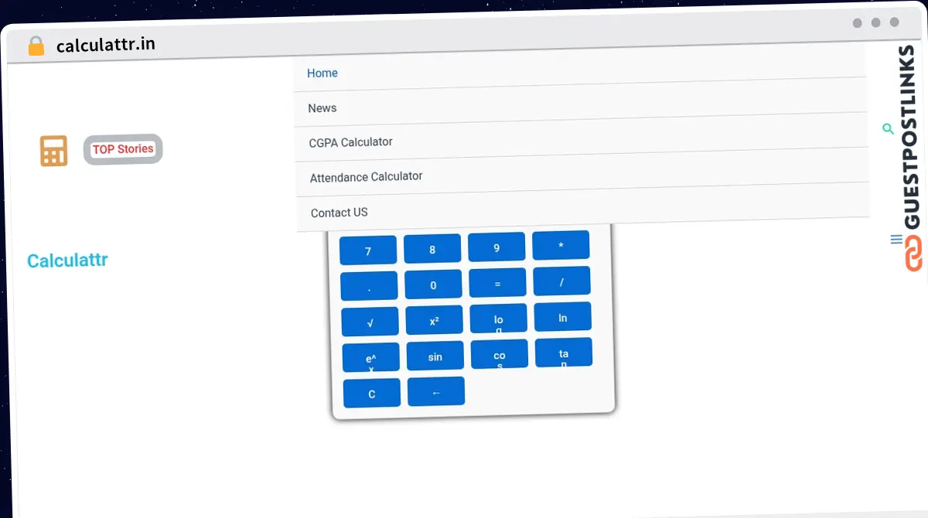
Task: Click the padlock icon in address bar
Action: tap(36, 46)
